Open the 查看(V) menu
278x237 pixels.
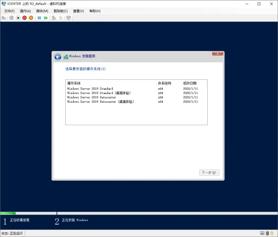coord(78,11)
